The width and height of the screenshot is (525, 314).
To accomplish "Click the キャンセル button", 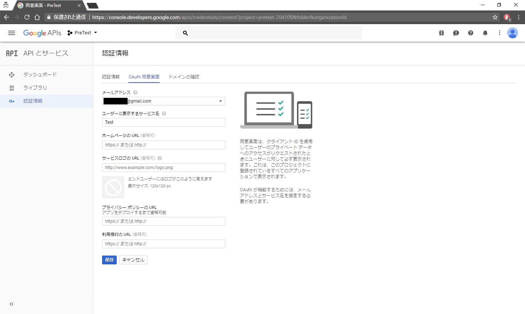I will click(133, 260).
